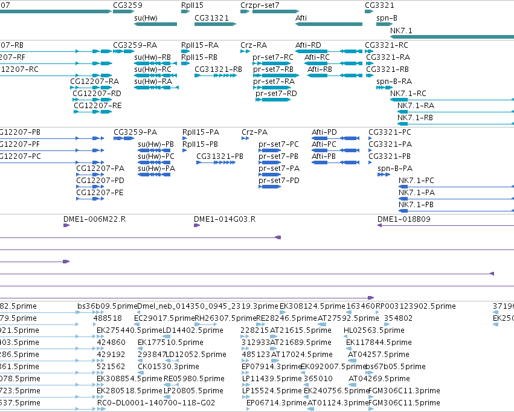Click the spn-B-PA protein label
Screen dimensions: 514x412
[395, 169]
